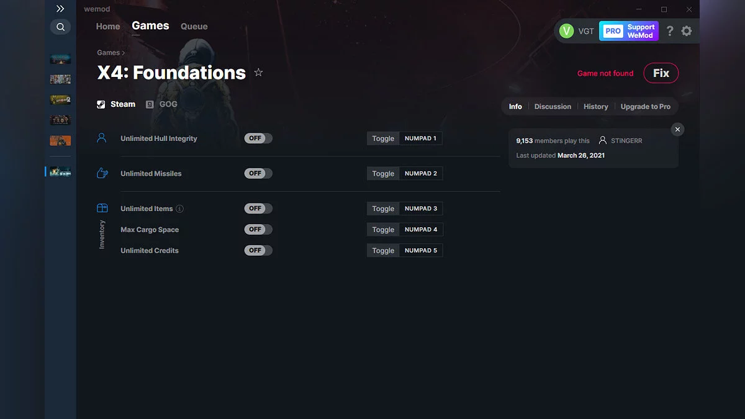
Task: Open the Queue menu item
Action: click(194, 26)
